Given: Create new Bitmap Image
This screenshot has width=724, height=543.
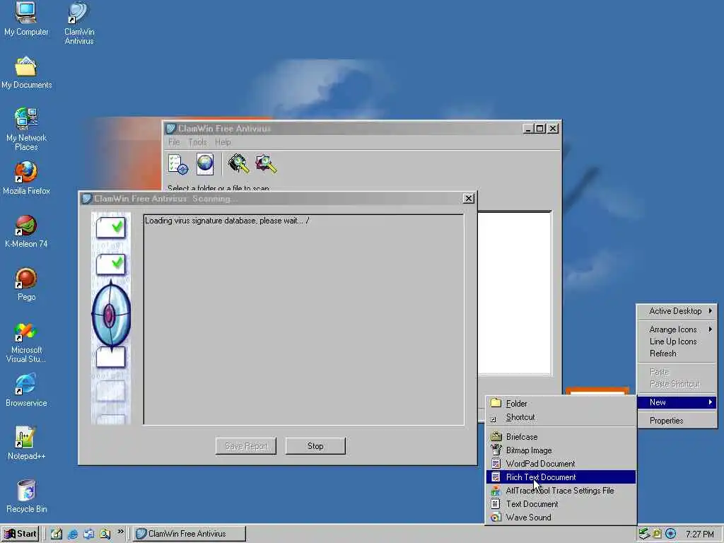Looking at the screenshot, I should (561, 450).
